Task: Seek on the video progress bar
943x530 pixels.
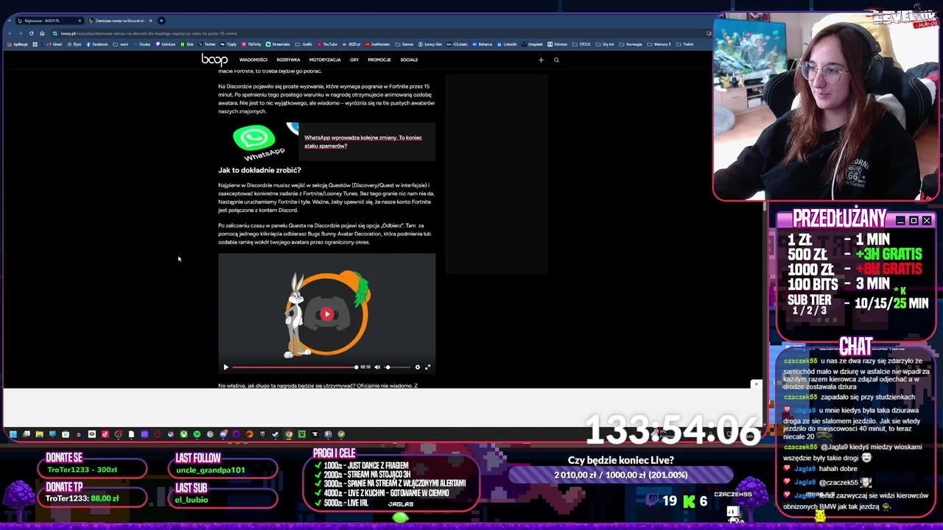Action: [x=295, y=367]
